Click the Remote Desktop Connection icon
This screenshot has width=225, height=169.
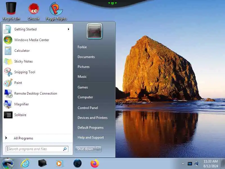[x=8, y=94]
